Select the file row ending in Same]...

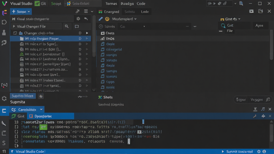50,44
